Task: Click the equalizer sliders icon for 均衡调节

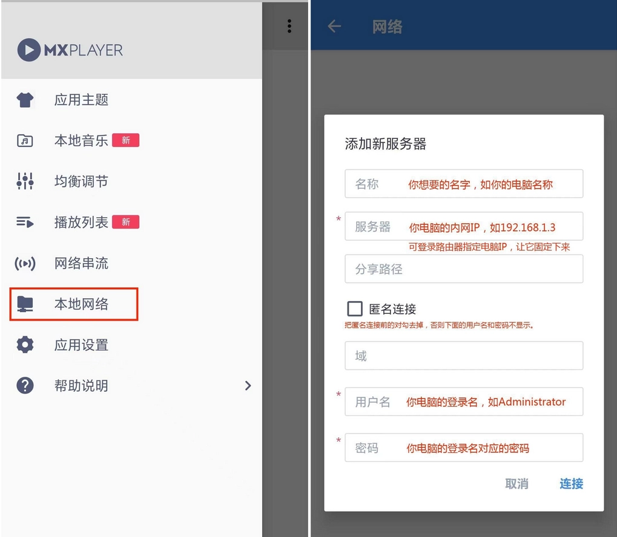Action: point(25,181)
